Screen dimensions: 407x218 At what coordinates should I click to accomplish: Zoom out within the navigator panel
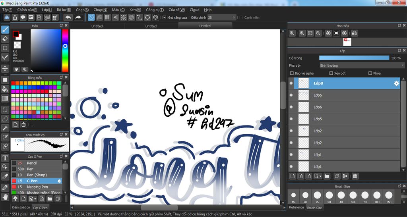(x=318, y=33)
